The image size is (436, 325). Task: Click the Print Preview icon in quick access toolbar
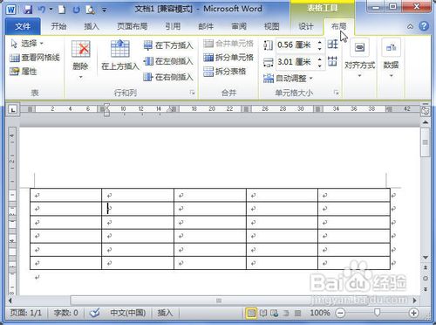coord(91,10)
